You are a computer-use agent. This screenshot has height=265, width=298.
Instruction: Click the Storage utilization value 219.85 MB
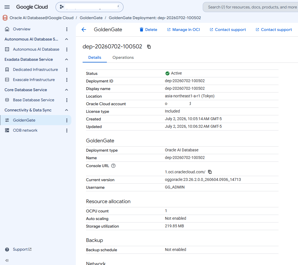174,226
